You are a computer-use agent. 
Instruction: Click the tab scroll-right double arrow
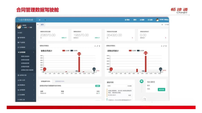click(162, 25)
